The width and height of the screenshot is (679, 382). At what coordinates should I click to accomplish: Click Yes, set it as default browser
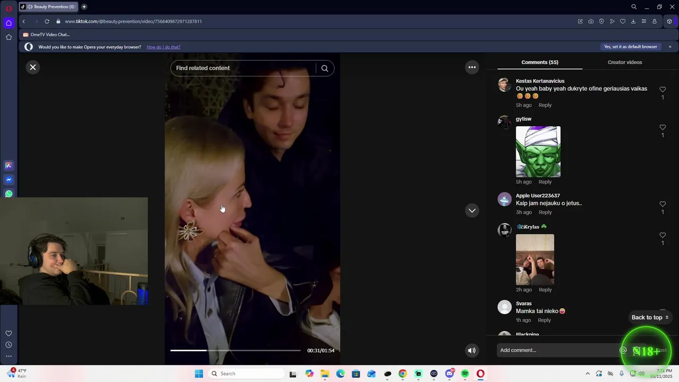tap(631, 47)
